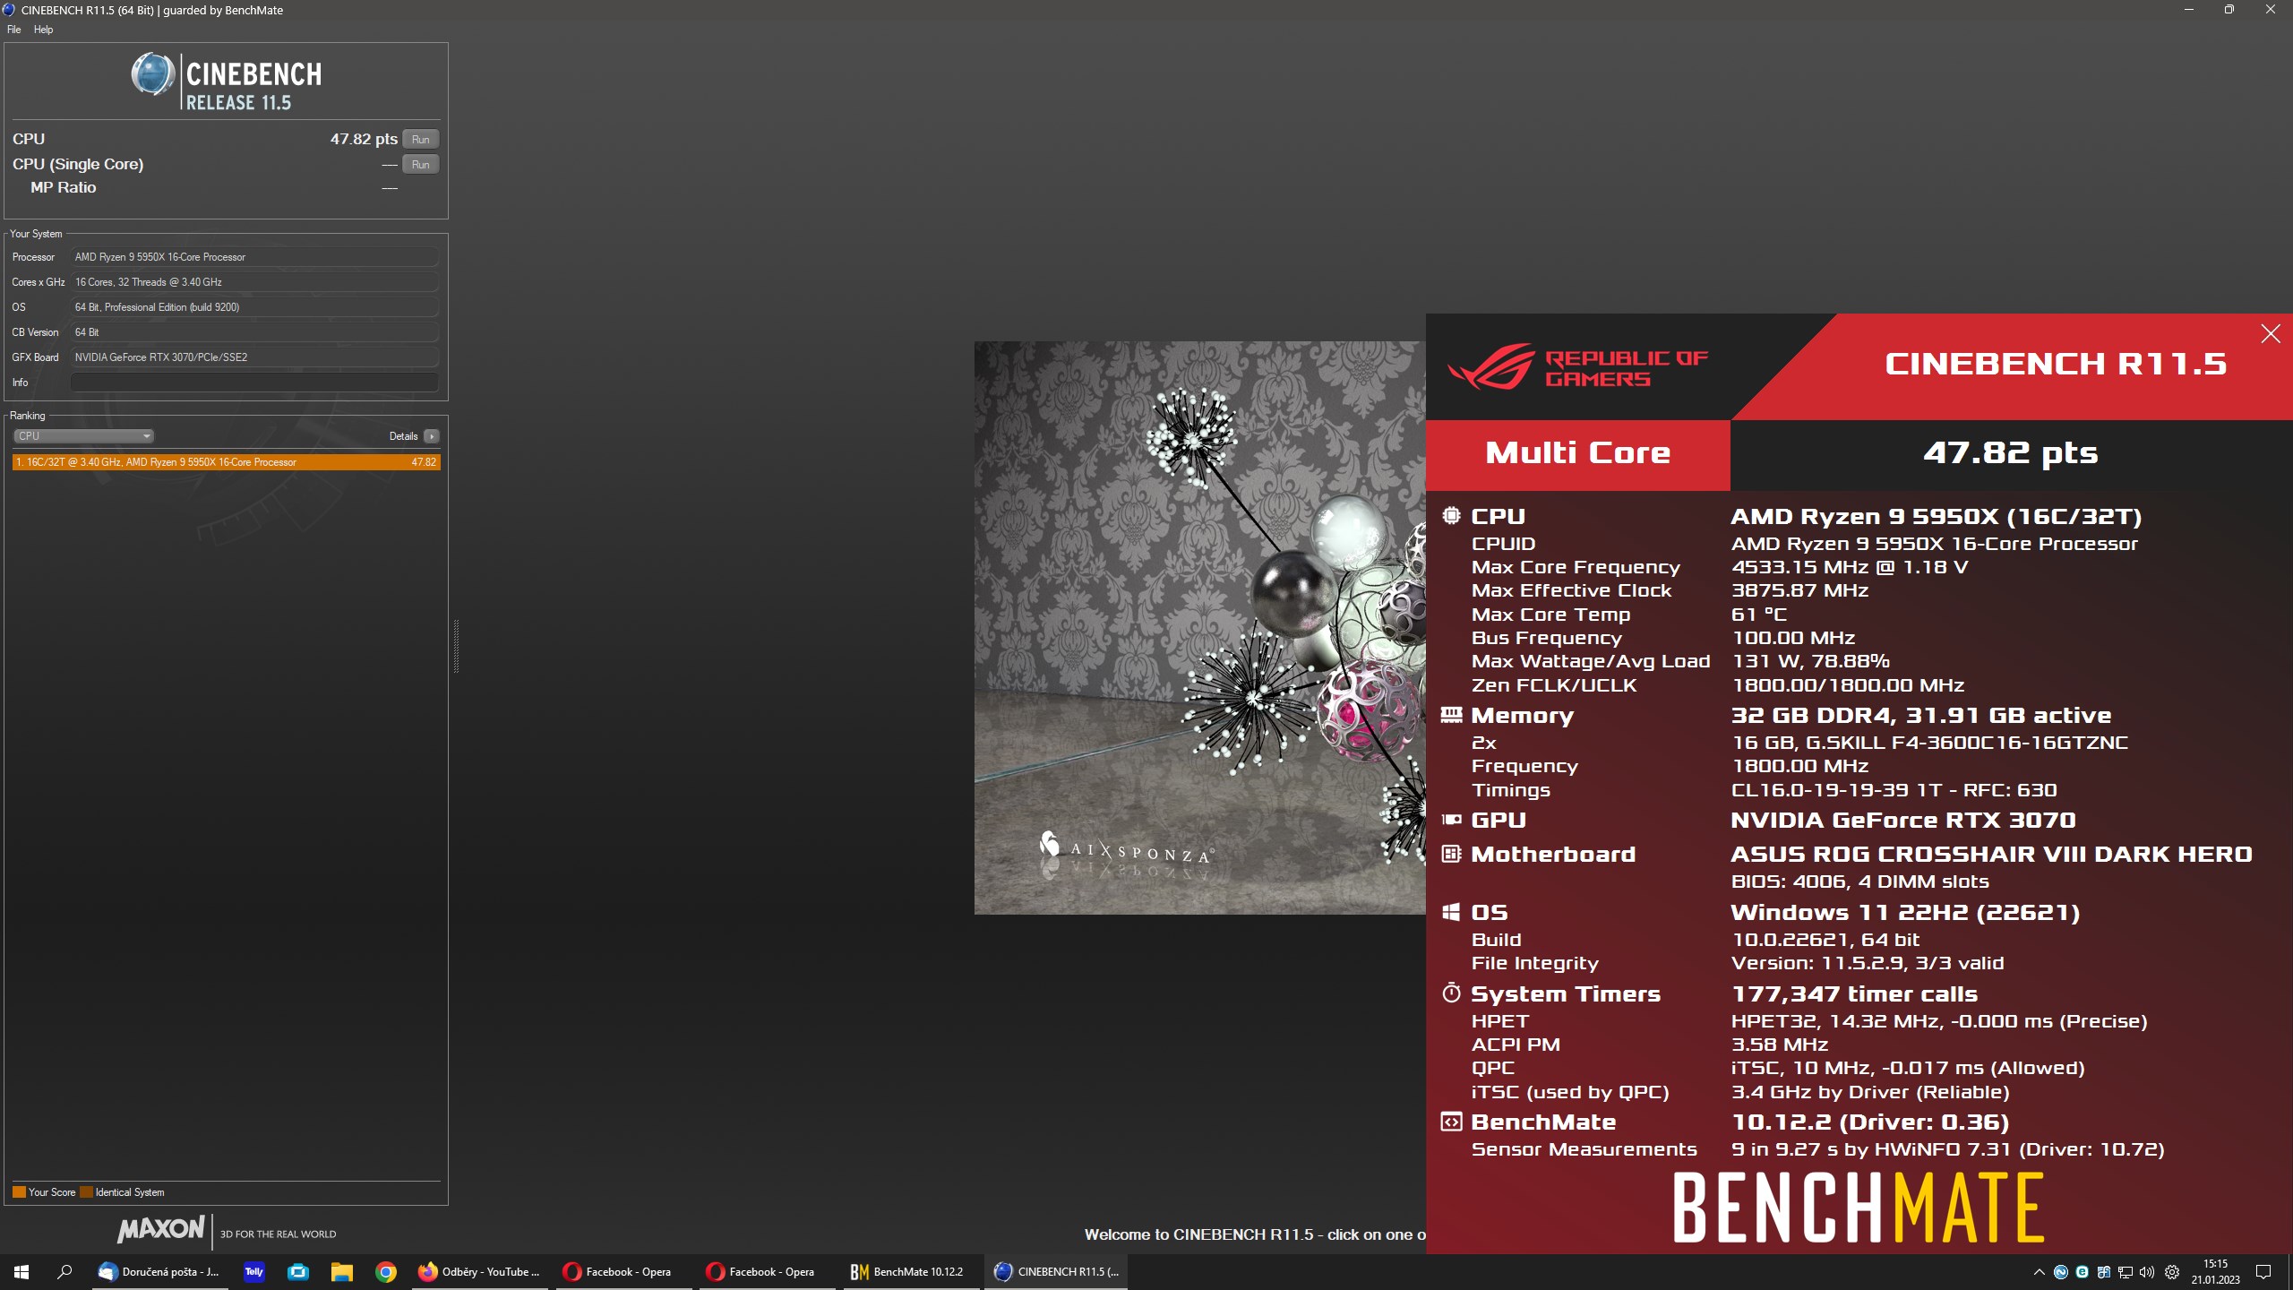Switch to second Facebook - Opera window

point(766,1272)
